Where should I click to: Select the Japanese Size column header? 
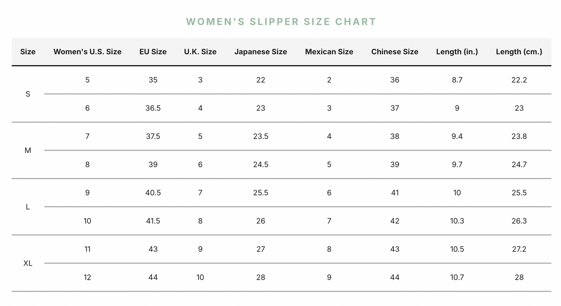(261, 52)
